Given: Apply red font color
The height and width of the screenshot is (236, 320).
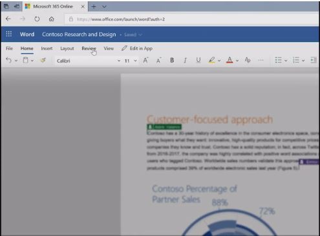Looking at the screenshot, I should [x=229, y=60].
